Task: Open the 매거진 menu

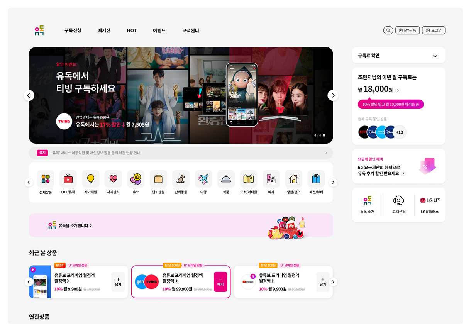Action: click(x=104, y=30)
